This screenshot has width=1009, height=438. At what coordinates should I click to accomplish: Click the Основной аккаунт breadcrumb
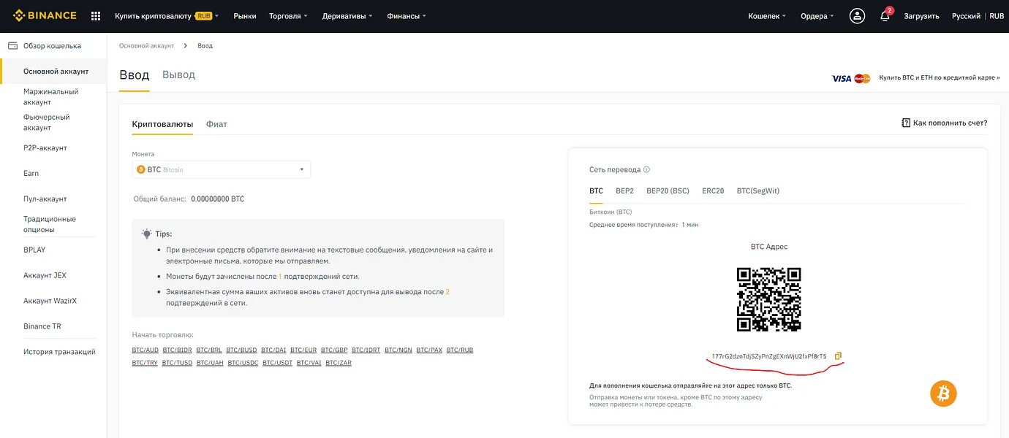(x=146, y=45)
